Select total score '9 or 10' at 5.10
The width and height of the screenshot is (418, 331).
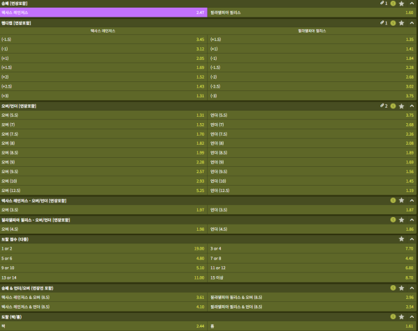pos(103,268)
